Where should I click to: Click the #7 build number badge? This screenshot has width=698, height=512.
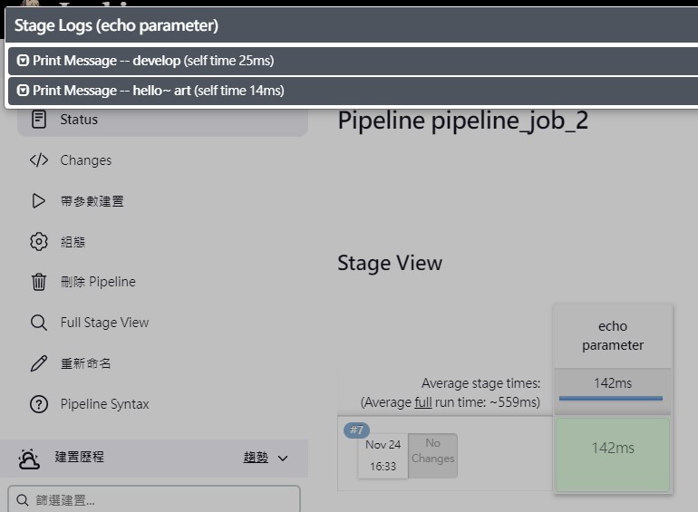(x=356, y=430)
